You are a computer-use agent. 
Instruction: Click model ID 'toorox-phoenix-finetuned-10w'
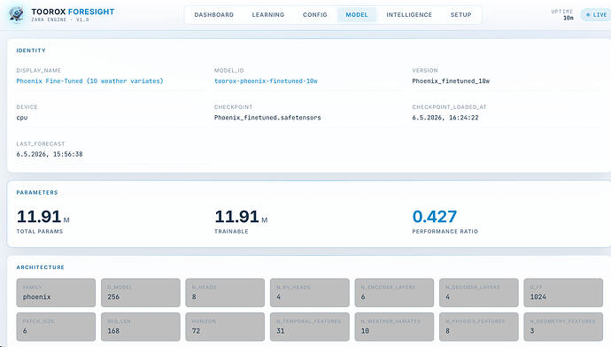266,81
